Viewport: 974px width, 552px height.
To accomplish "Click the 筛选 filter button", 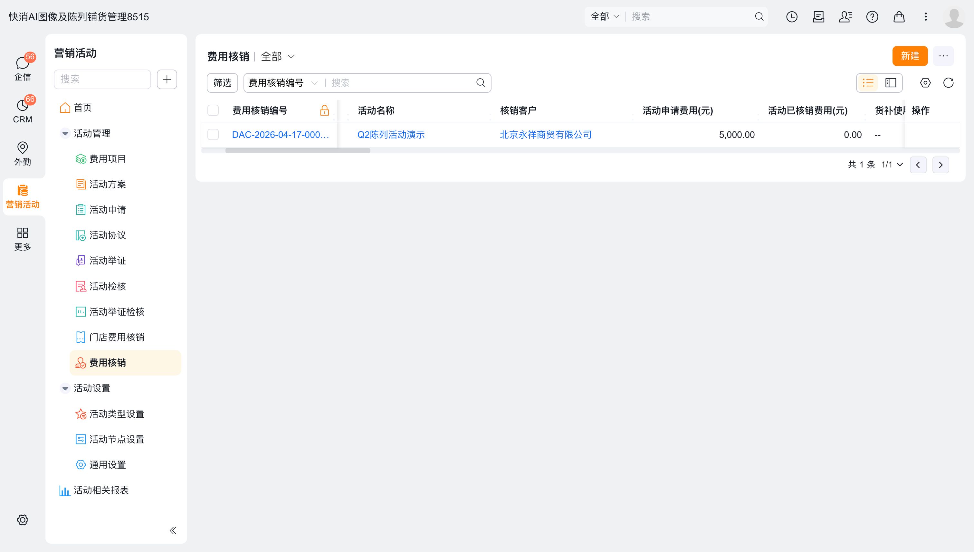I will [222, 83].
